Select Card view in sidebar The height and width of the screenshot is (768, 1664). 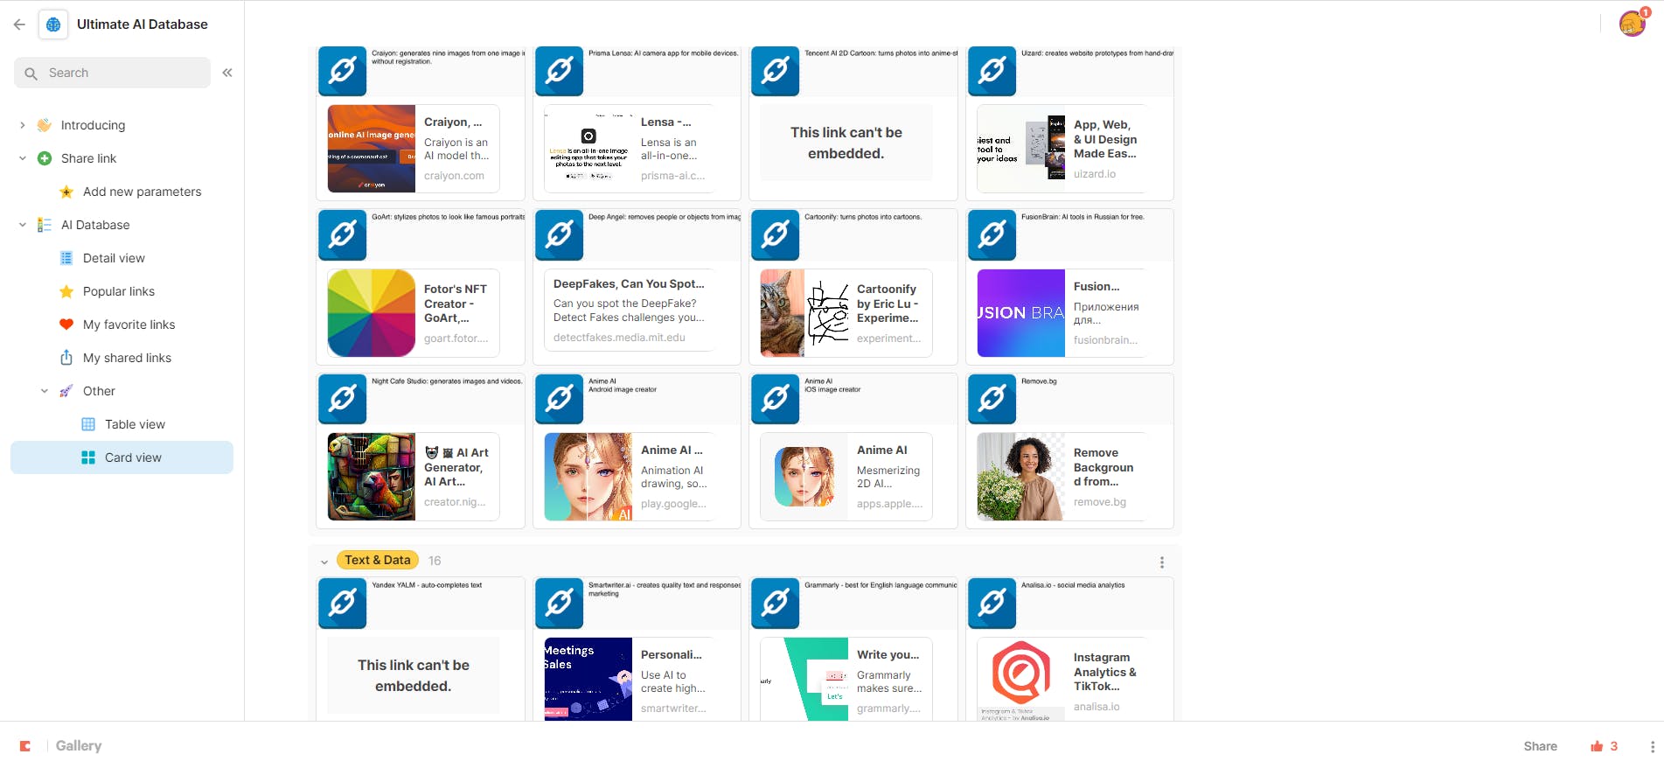[122, 457]
